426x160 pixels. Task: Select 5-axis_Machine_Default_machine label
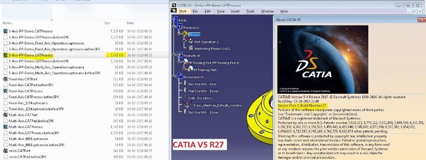(217, 105)
